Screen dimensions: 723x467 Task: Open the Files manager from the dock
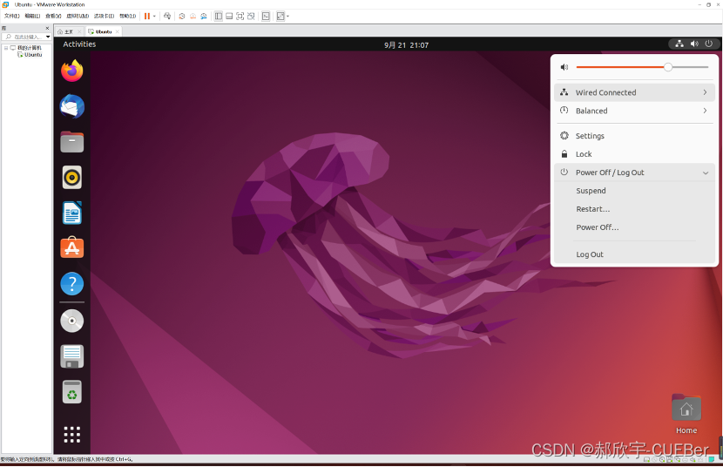pos(72,142)
